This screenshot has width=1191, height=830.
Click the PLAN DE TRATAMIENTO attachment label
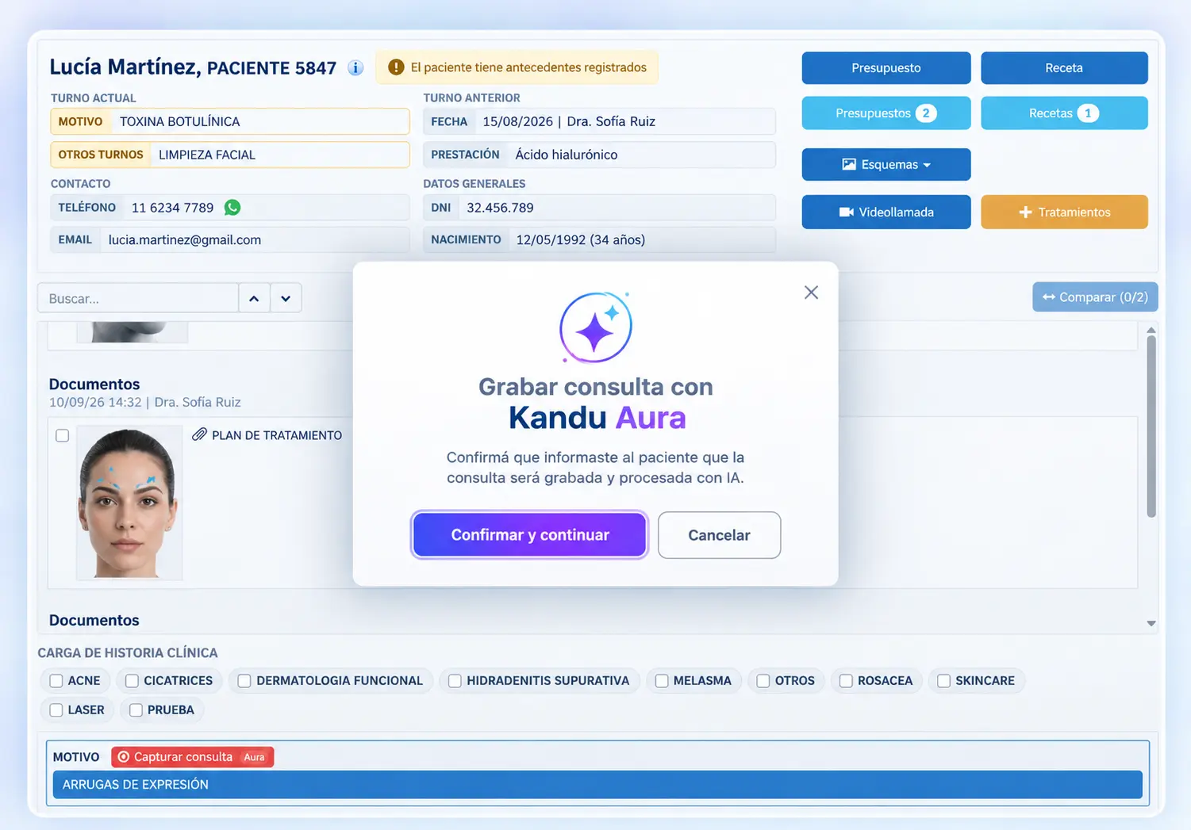point(277,435)
